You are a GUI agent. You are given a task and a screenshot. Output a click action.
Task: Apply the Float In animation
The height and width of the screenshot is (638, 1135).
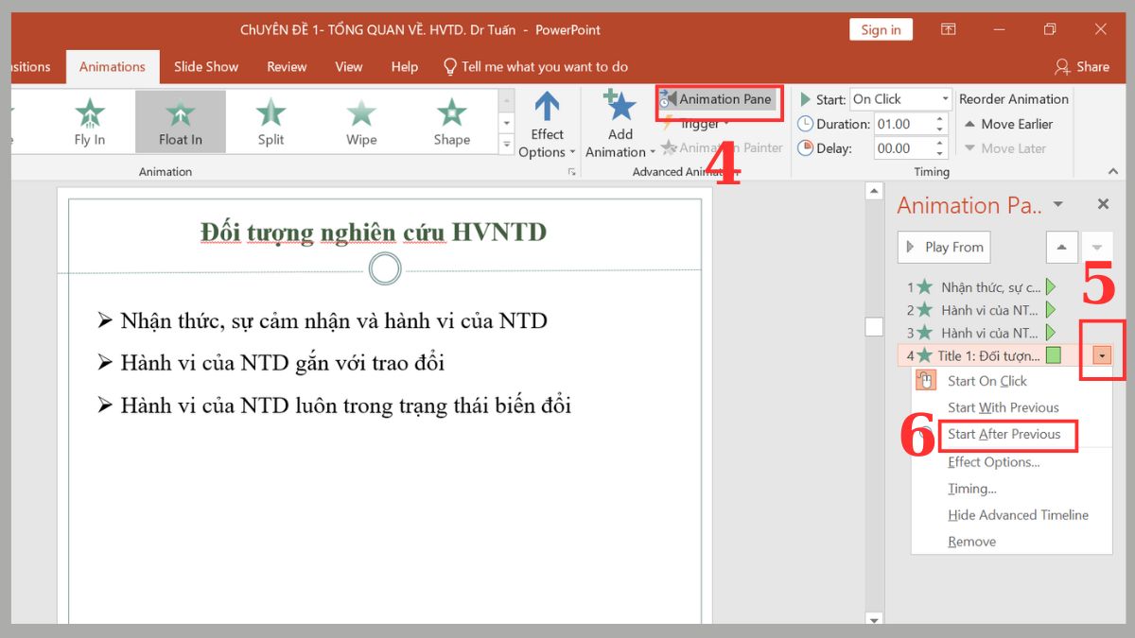pos(180,121)
